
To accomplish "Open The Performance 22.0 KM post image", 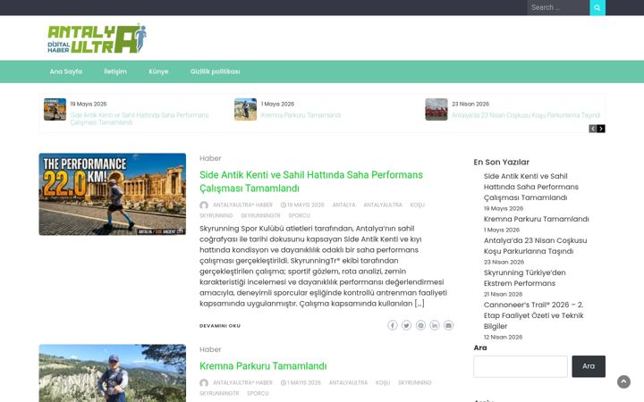I will pos(113,195).
